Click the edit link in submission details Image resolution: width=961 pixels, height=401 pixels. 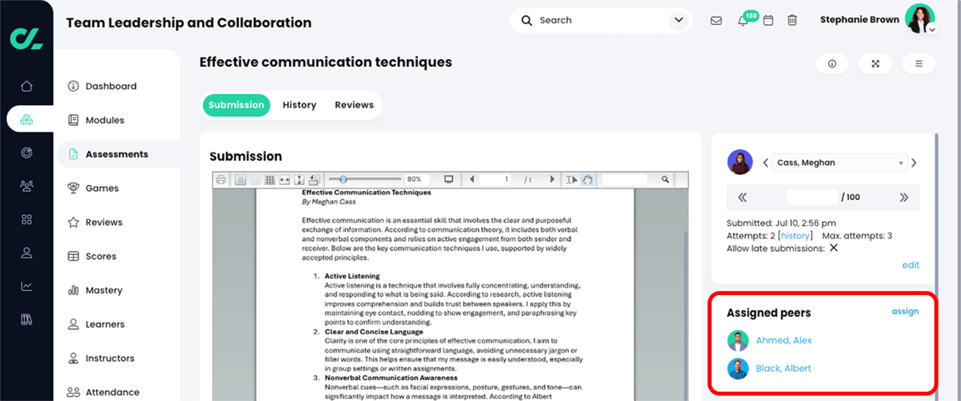(x=911, y=265)
